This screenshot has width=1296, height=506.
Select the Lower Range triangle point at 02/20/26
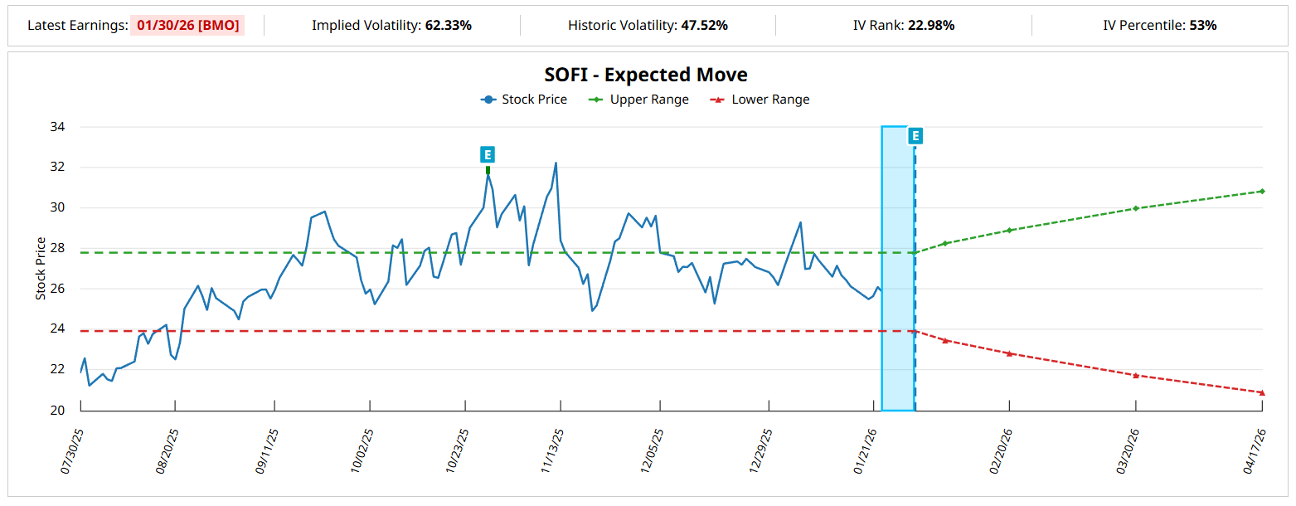[1009, 353]
